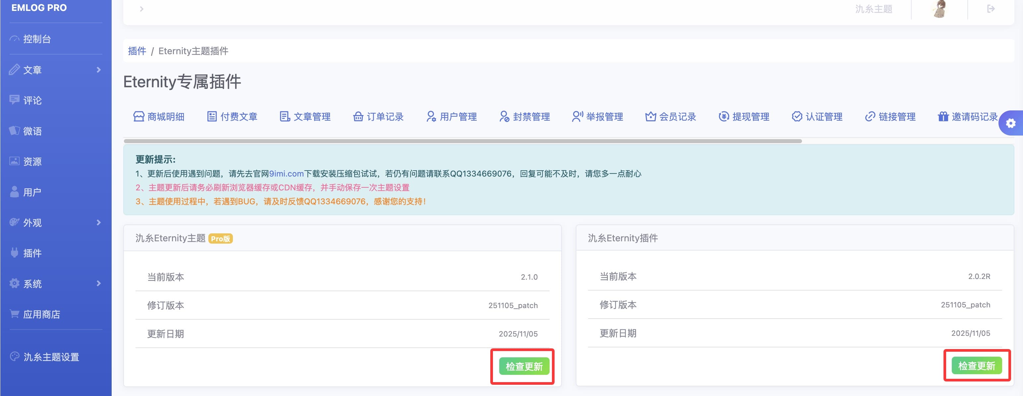
Task: Open 氿糸主题设置 theme settings
Action: pyautogui.click(x=51, y=357)
